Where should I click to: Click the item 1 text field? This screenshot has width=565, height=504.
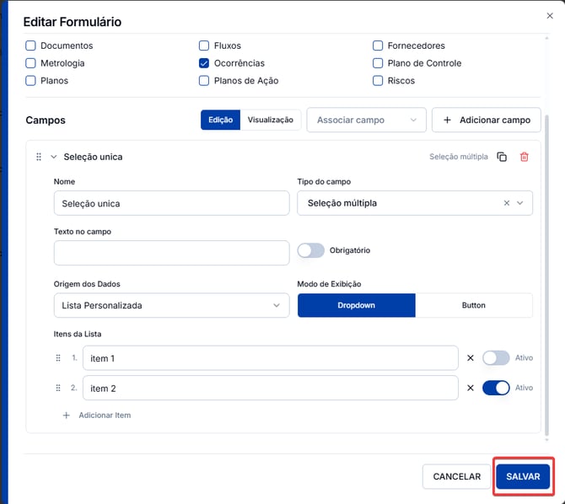[270, 358]
